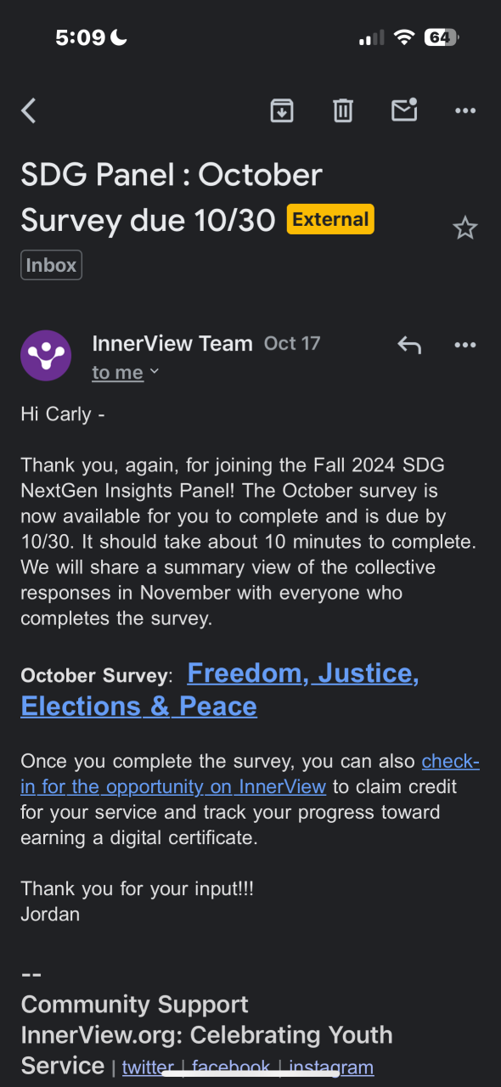Screen dimensions: 501x1087
Task: Tap the Wi-Fi icon in status bar
Action: click(x=404, y=37)
